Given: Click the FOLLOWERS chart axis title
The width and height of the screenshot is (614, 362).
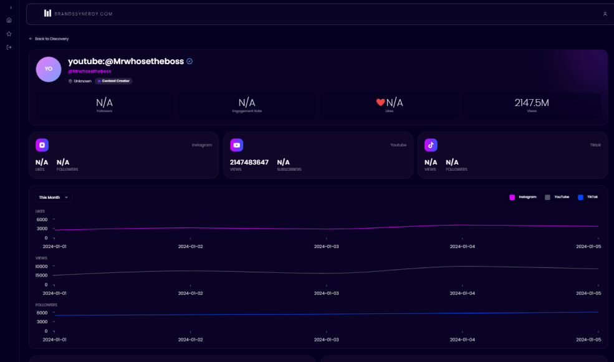Looking at the screenshot, I should pyautogui.click(x=46, y=305).
